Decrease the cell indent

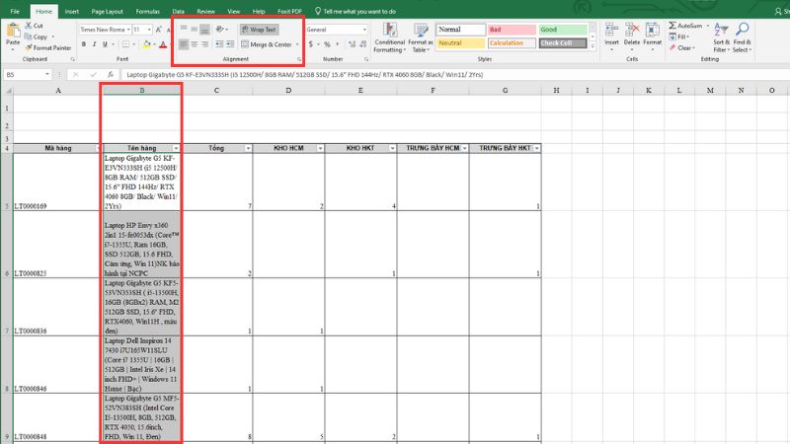point(219,44)
